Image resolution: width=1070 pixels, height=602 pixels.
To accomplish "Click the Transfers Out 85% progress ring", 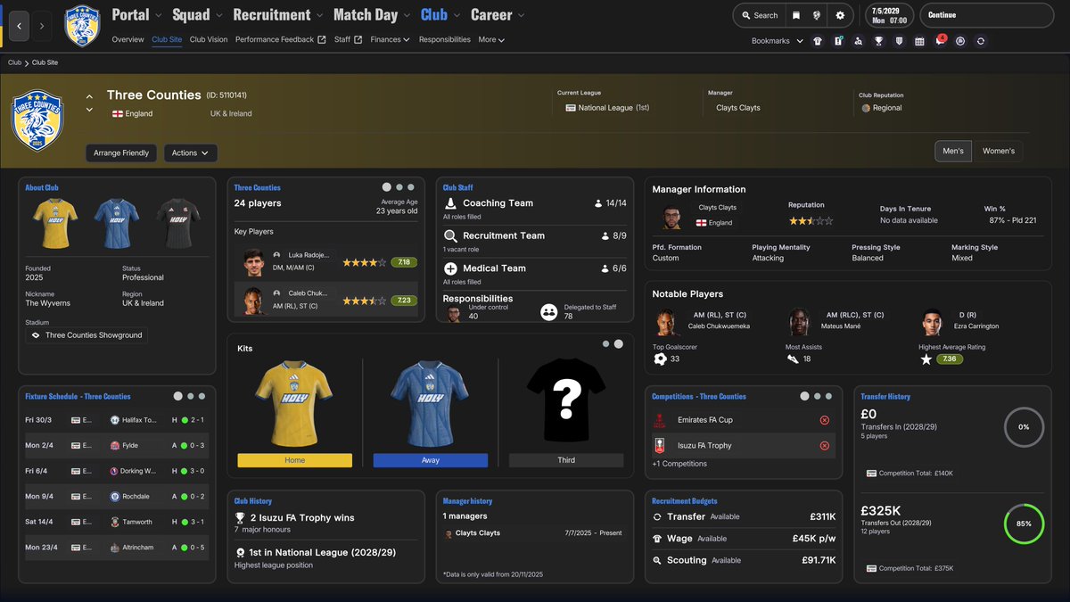I will (x=1024, y=524).
